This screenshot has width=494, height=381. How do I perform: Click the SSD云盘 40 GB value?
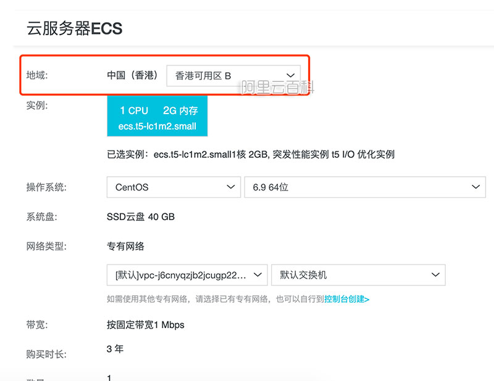coord(141,217)
